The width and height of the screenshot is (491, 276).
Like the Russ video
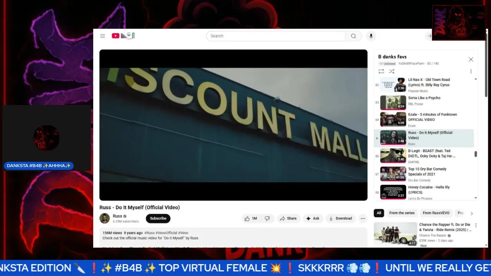pyautogui.click(x=250, y=219)
